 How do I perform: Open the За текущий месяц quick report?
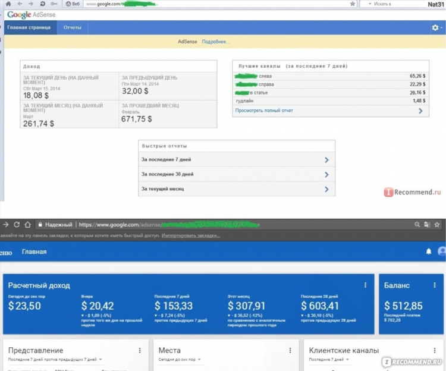pos(237,188)
